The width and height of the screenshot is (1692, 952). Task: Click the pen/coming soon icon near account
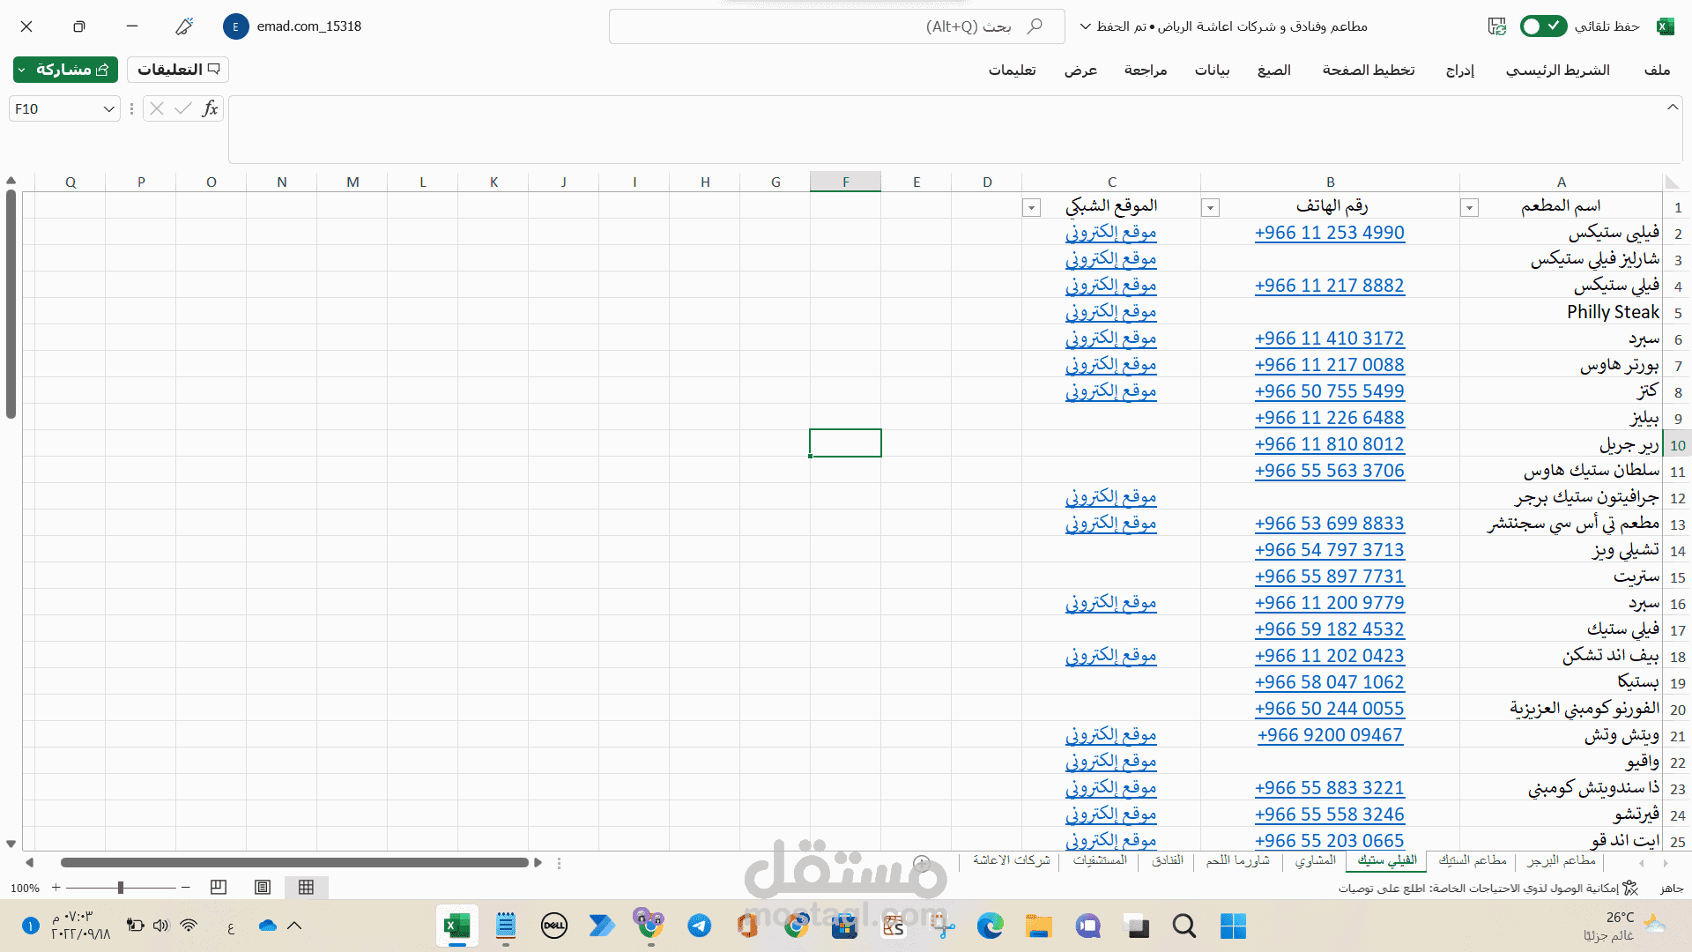coord(184,26)
